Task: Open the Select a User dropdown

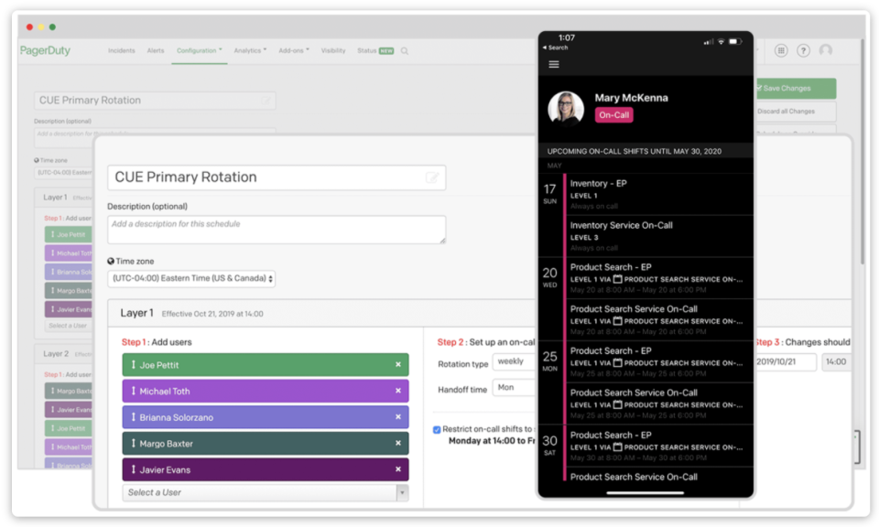Action: 264,492
